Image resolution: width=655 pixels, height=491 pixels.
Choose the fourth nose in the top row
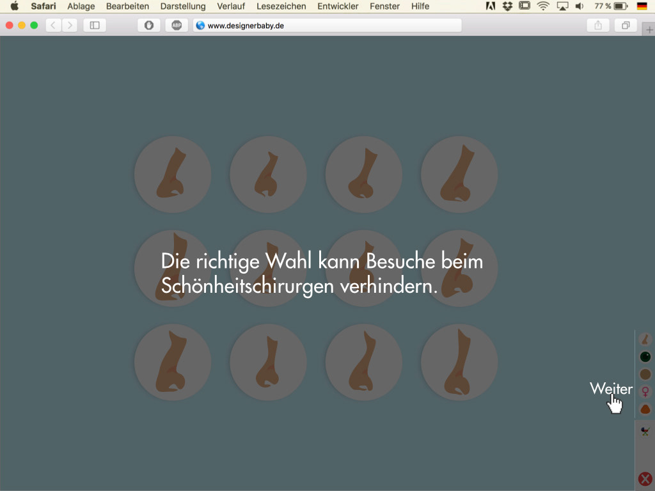[459, 175]
